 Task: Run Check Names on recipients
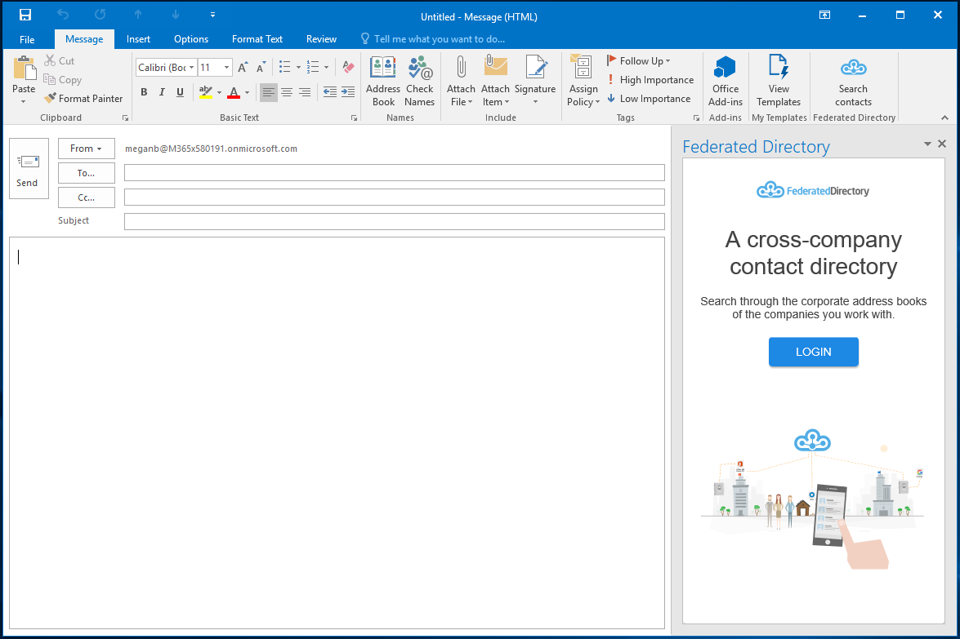tap(419, 81)
